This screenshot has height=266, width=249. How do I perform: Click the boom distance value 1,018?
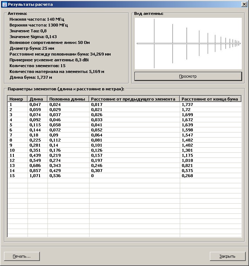[x=187, y=160]
